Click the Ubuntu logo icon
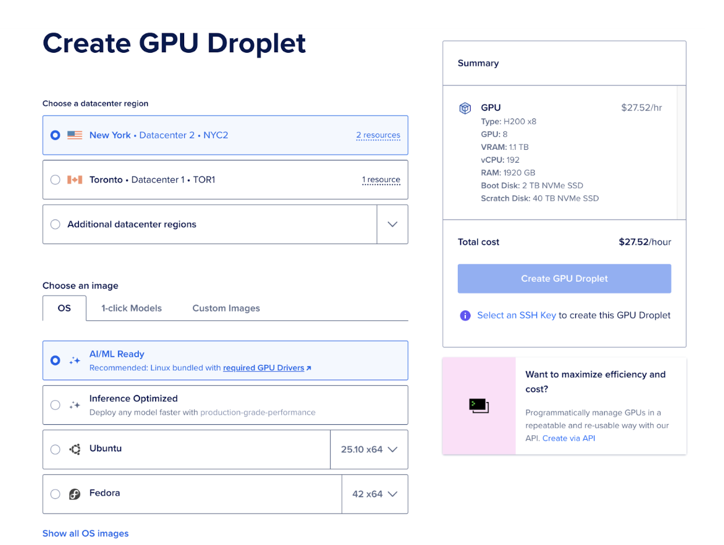Image resolution: width=724 pixels, height=545 pixels. (x=74, y=449)
